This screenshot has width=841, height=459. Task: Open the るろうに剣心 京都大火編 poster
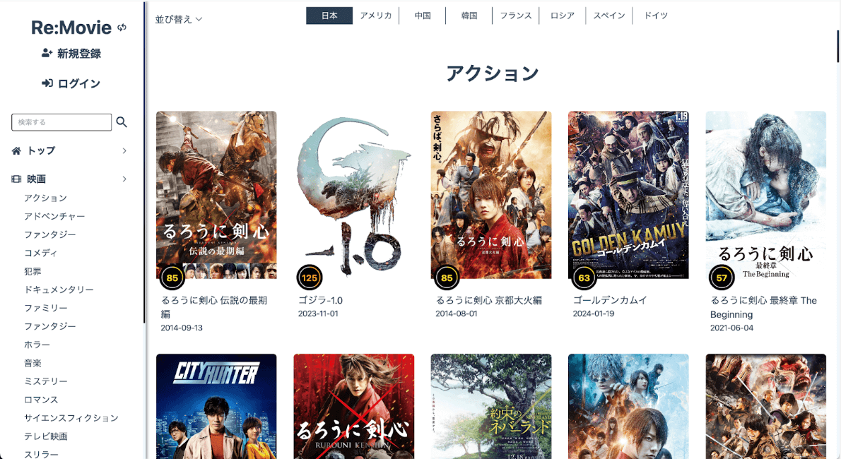tap(490, 195)
